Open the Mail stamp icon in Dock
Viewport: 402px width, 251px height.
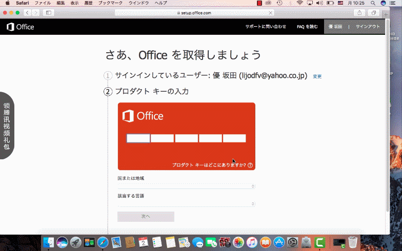coord(116,242)
